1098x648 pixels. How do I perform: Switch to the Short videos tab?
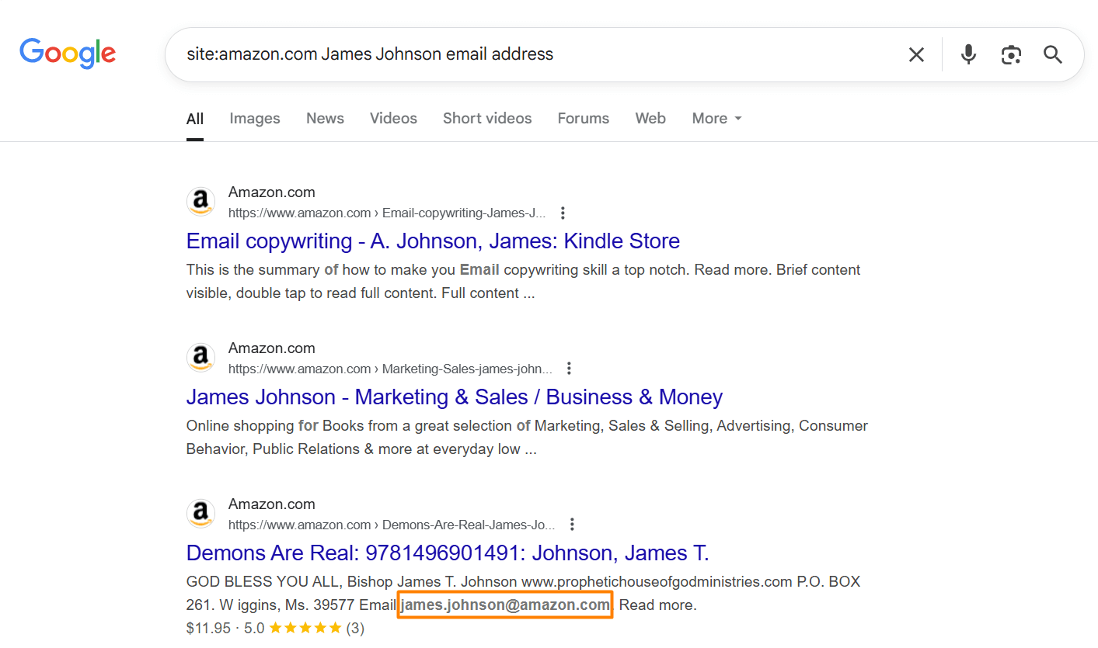pos(487,119)
